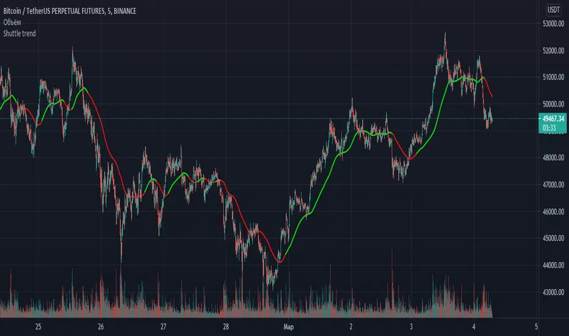569x336 pixels.
Task: Click the 45000.00 price axis label
Action: pos(553,238)
